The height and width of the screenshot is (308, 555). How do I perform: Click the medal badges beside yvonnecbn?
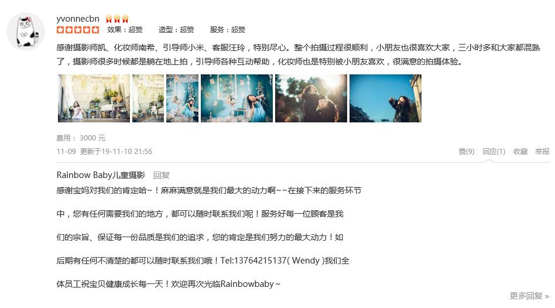pos(117,19)
